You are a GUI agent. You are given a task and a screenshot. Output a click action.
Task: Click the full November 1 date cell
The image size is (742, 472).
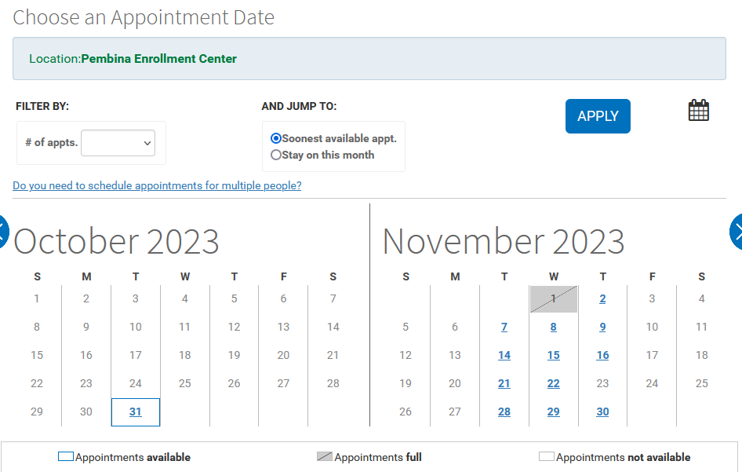pos(554,298)
